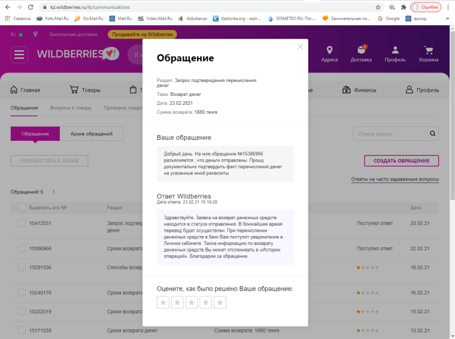Open Azbukawpi bookmark
This screenshot has width=455, height=339.
(x=193, y=19)
